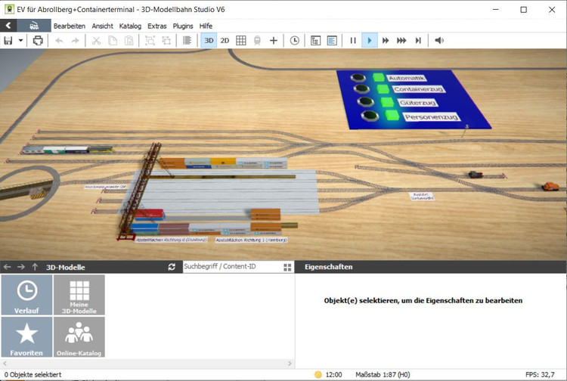This screenshot has width=567, height=381.
Task: Navigate catalog back with left arrow
Action: pos(8,267)
